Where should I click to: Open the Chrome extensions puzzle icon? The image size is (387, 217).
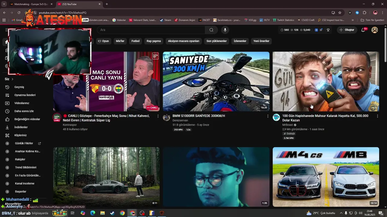365,13
